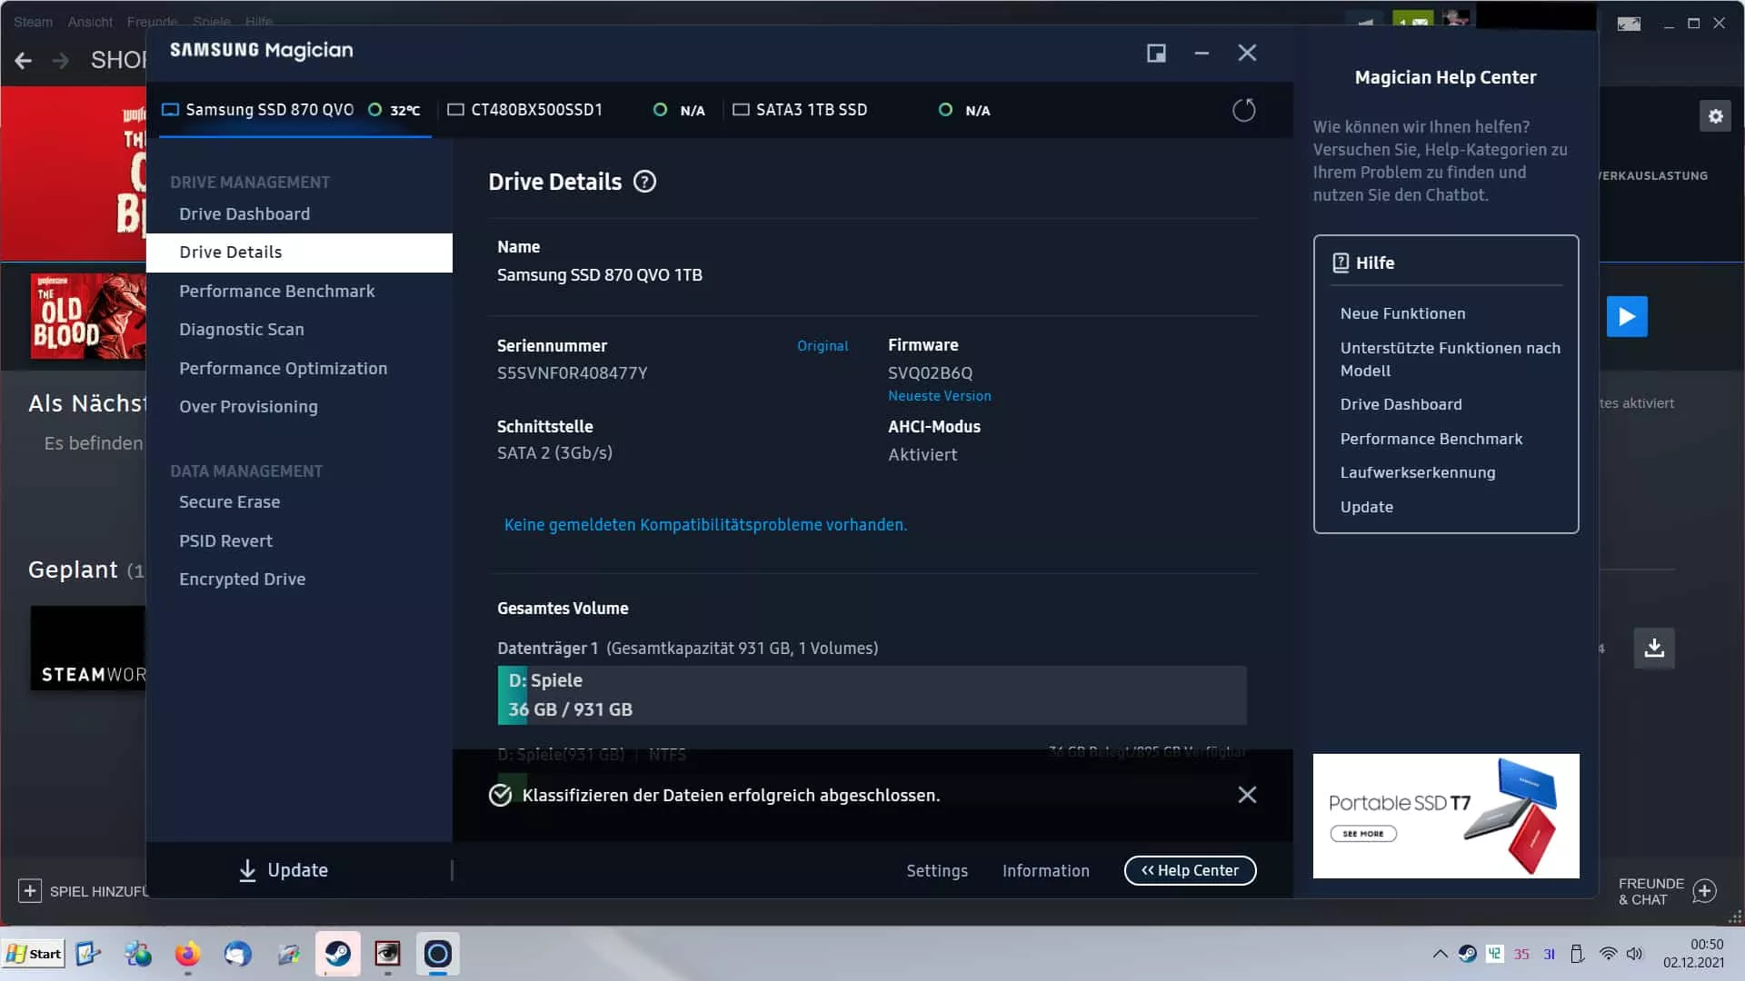Open Neue Funktionen help topic

pos(1402,313)
